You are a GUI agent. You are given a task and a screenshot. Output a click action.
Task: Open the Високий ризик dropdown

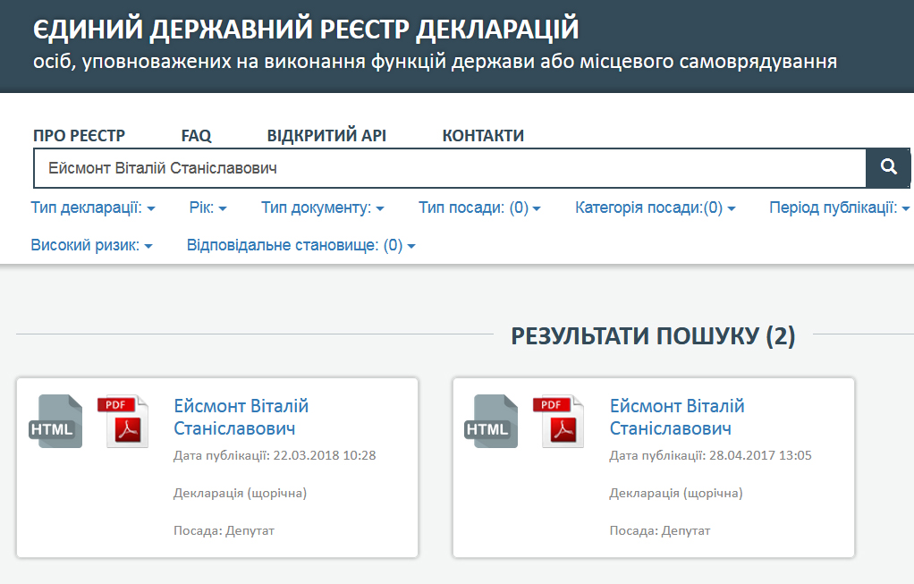click(x=91, y=245)
